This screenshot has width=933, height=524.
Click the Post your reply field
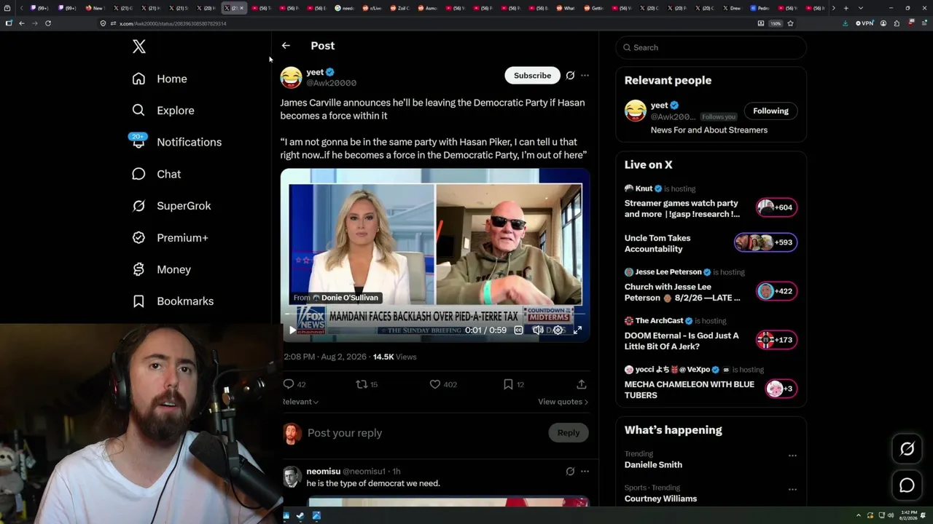[423, 433]
